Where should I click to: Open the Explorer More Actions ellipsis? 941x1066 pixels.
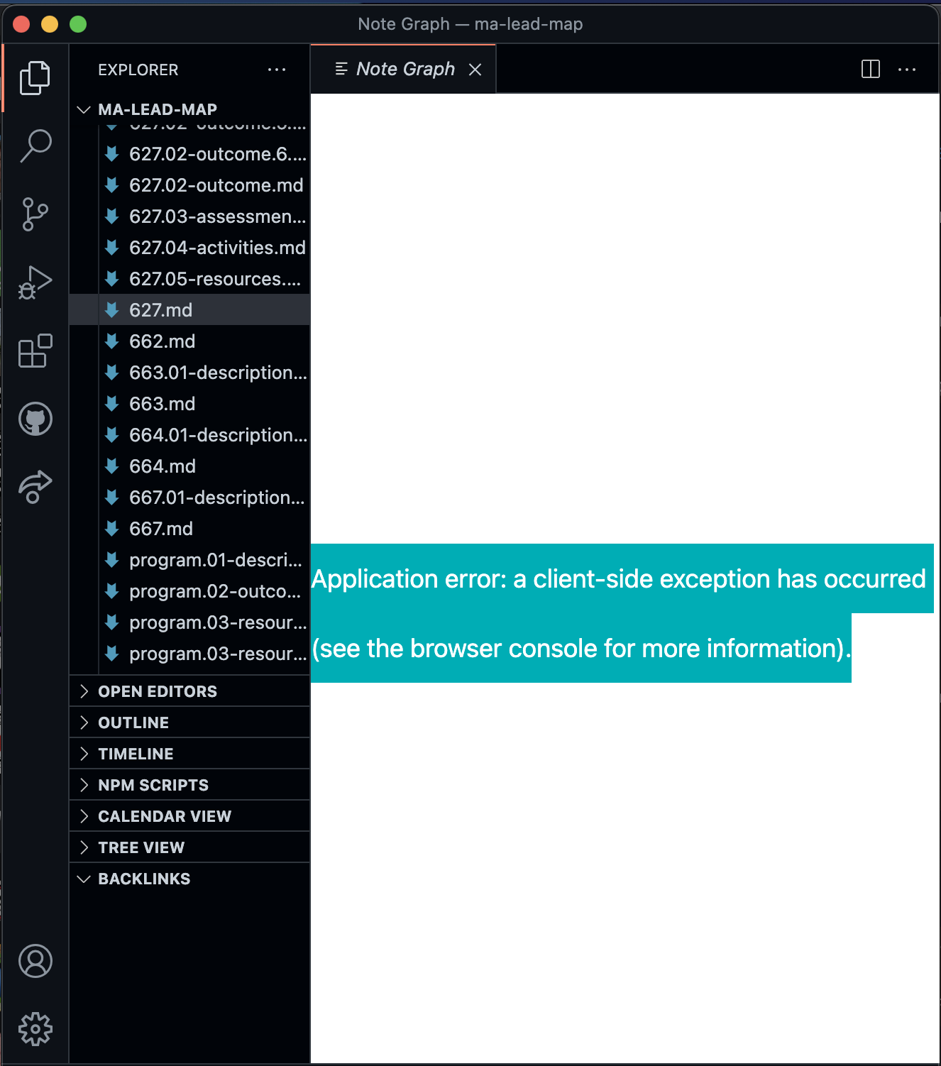pyautogui.click(x=277, y=69)
